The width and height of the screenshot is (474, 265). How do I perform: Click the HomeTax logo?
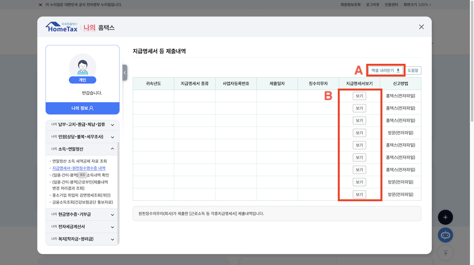[62, 27]
